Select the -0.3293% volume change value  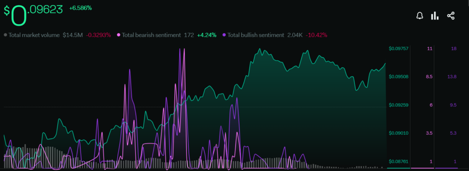click(98, 35)
